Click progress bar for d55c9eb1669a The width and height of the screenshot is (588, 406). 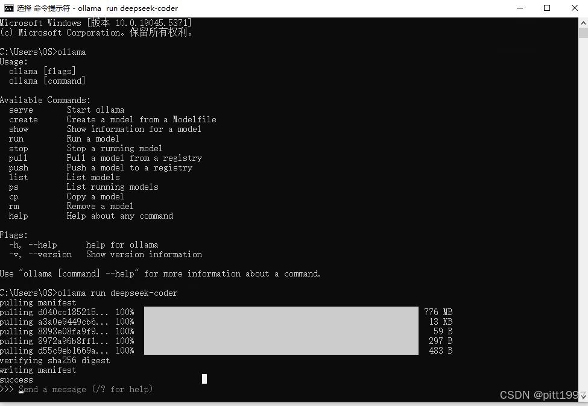pyautogui.click(x=281, y=350)
